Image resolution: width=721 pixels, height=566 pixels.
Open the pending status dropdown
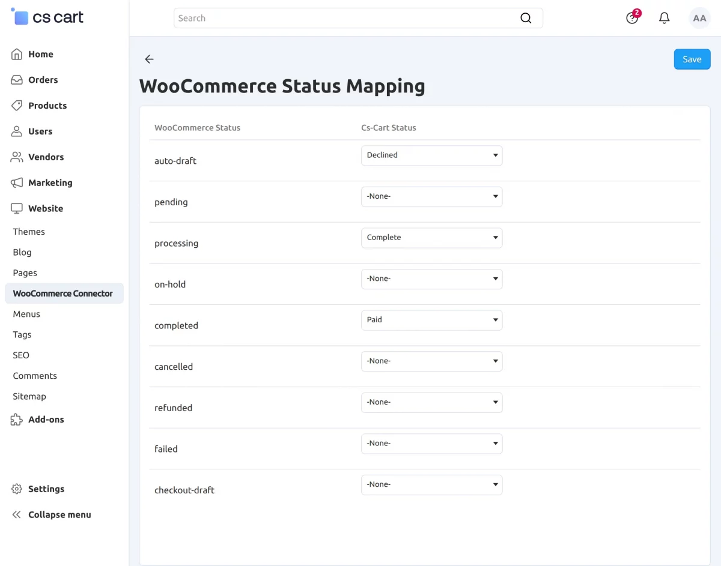pos(431,197)
